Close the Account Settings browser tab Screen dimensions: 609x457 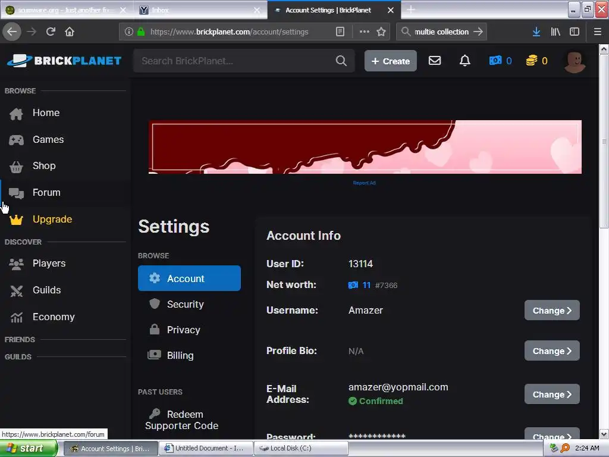[391, 10]
